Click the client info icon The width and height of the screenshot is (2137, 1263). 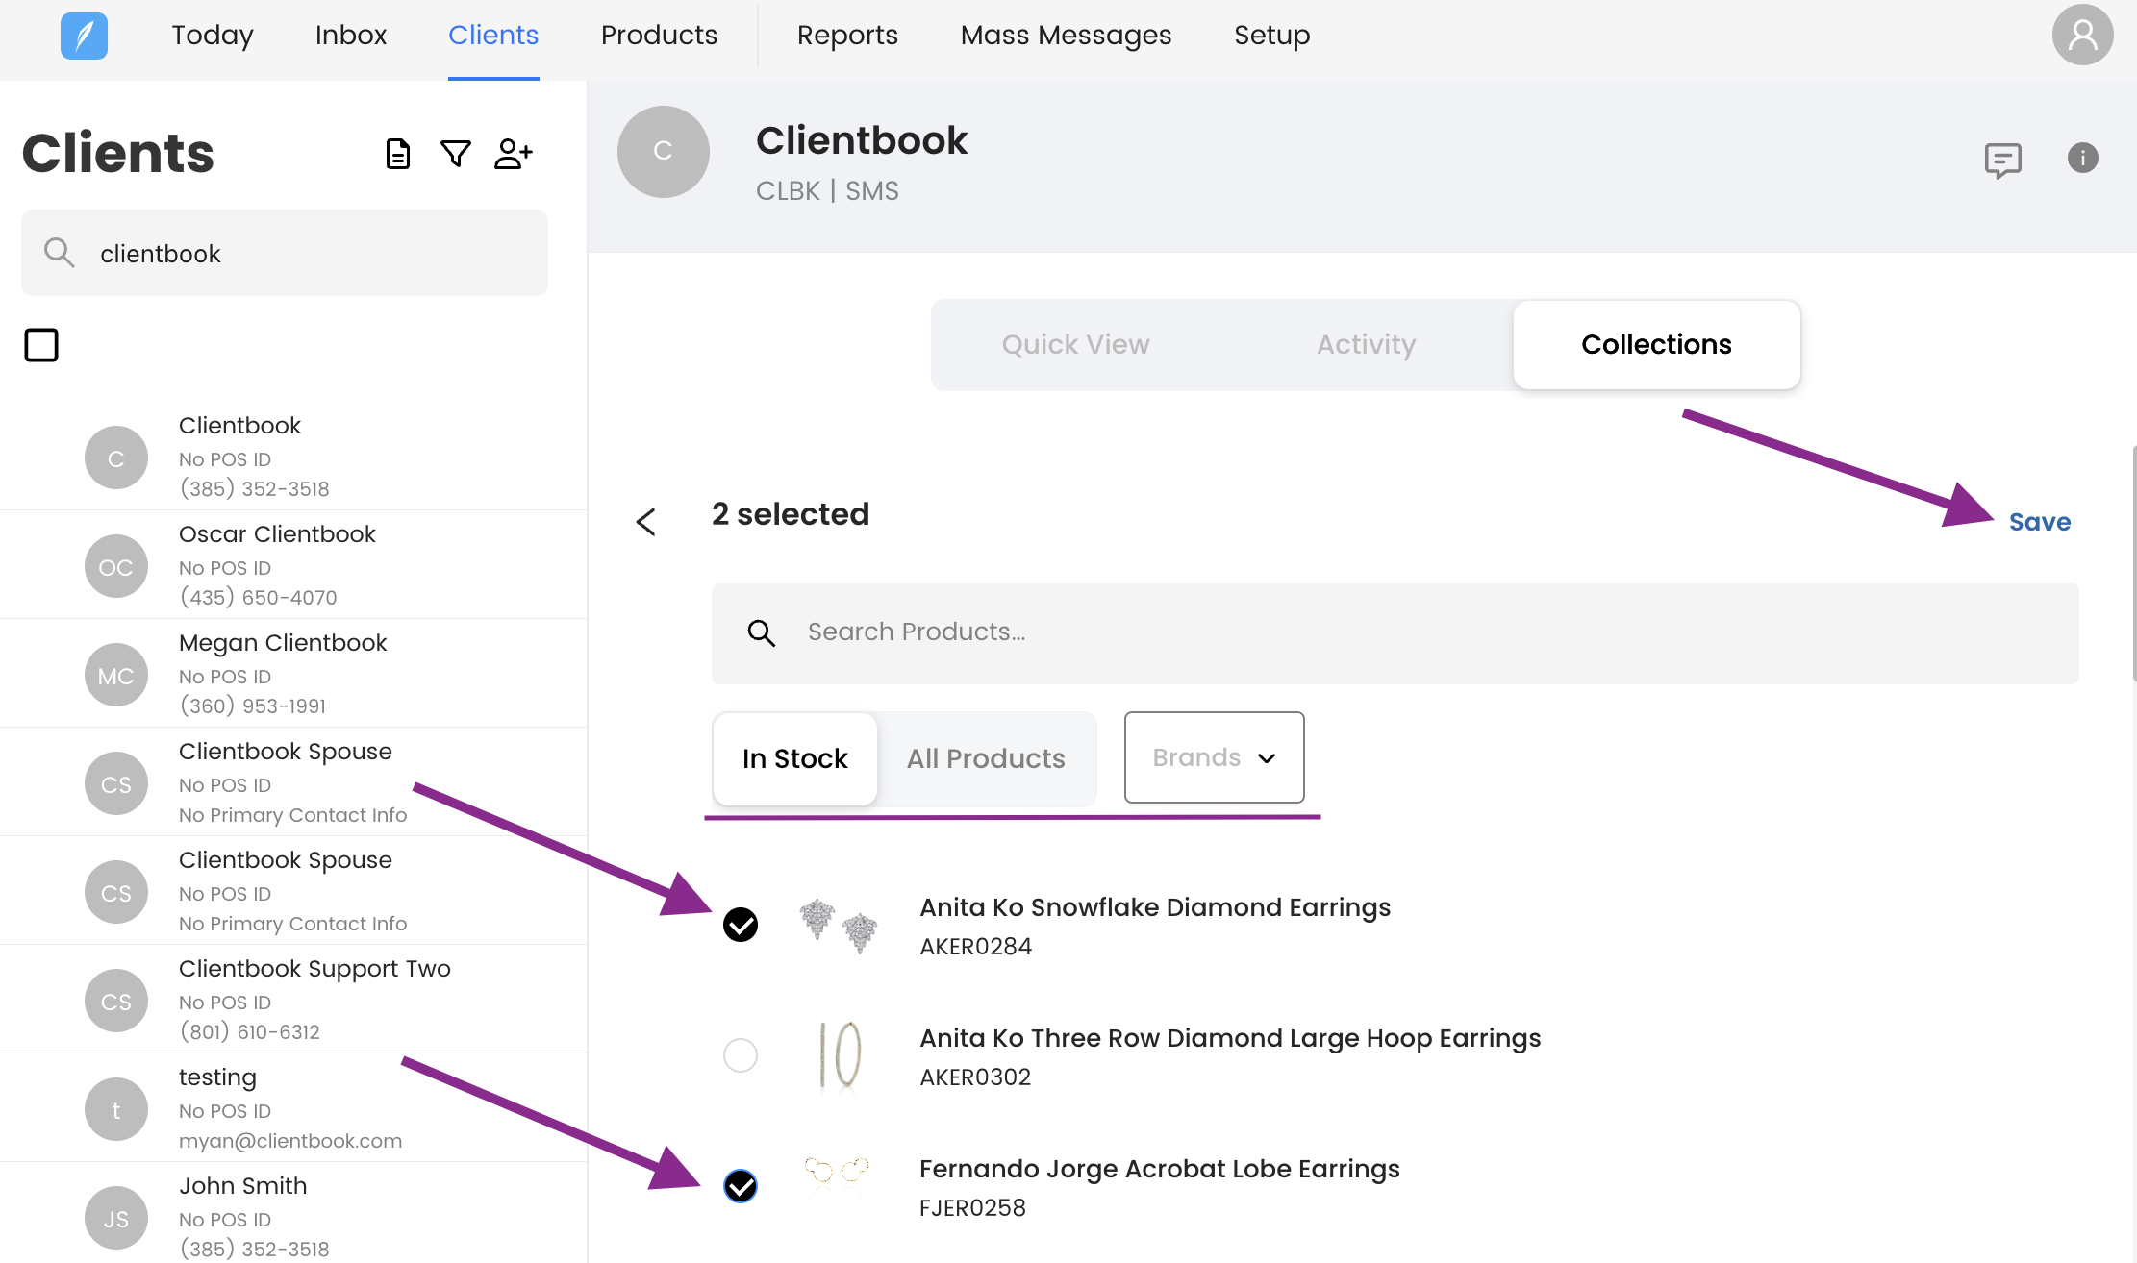click(x=2082, y=158)
